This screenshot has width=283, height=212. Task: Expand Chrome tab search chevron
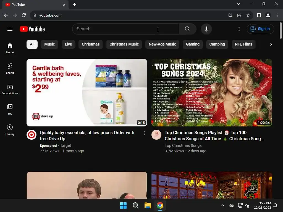239,4
